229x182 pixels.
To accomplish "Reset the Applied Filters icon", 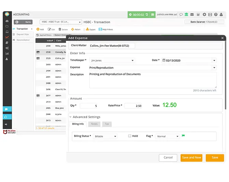I will (37, 35).
